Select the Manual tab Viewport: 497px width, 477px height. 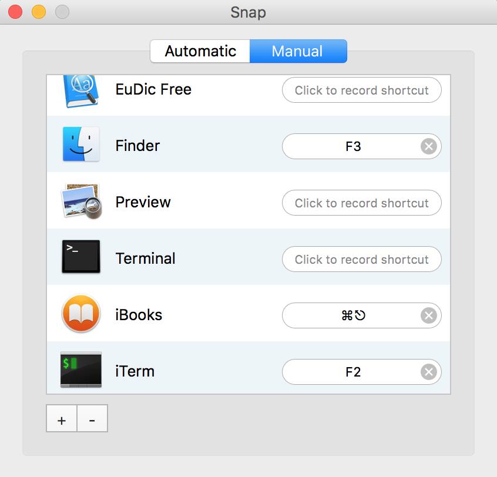298,51
